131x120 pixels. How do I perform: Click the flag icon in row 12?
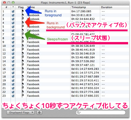(x=23, y=53)
